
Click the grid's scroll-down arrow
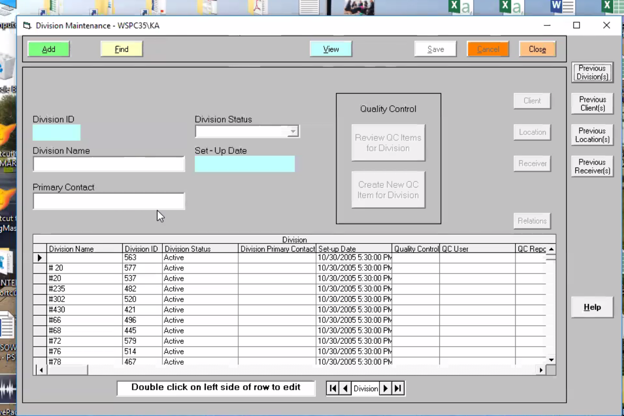pos(551,360)
